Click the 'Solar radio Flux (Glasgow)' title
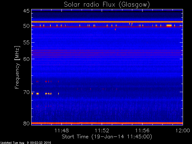Screen dimensions: 192x144 [x=107, y=5]
